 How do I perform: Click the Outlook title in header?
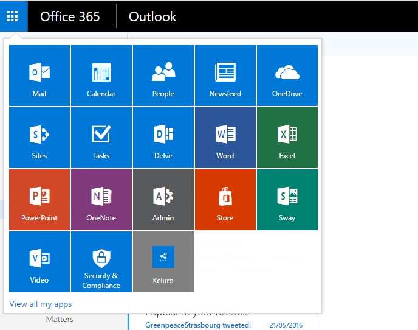[152, 16]
